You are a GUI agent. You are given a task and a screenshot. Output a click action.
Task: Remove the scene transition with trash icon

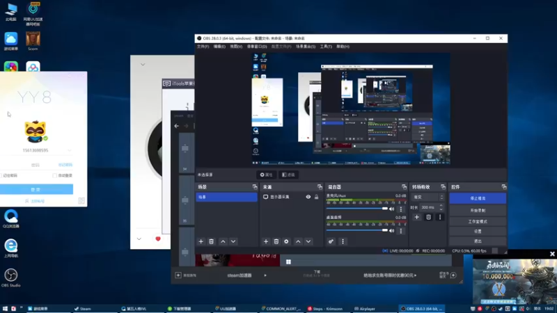[x=428, y=217]
